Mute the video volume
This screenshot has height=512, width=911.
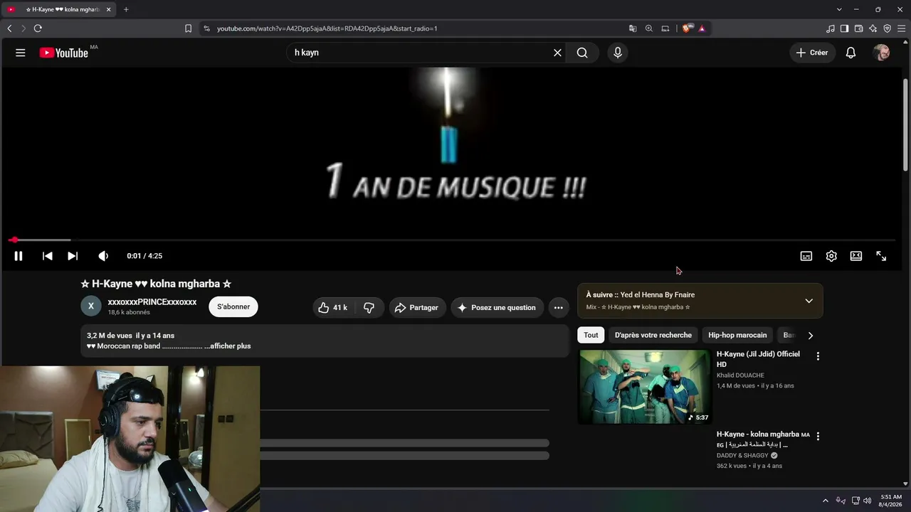pos(103,256)
